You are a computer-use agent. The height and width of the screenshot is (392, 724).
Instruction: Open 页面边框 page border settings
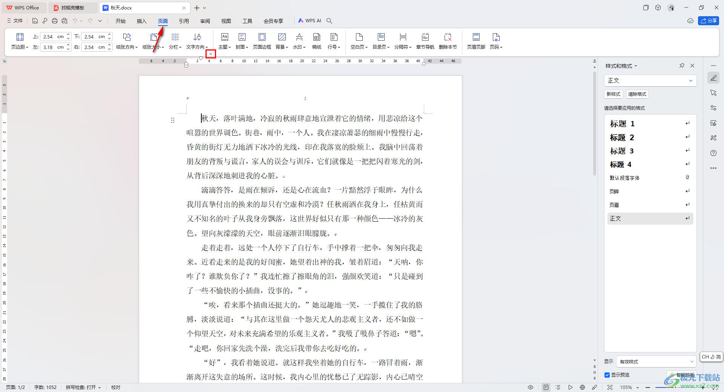pyautogui.click(x=262, y=41)
